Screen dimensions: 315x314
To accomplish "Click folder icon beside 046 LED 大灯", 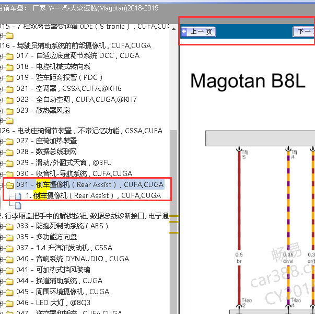I will tap(9, 303).
